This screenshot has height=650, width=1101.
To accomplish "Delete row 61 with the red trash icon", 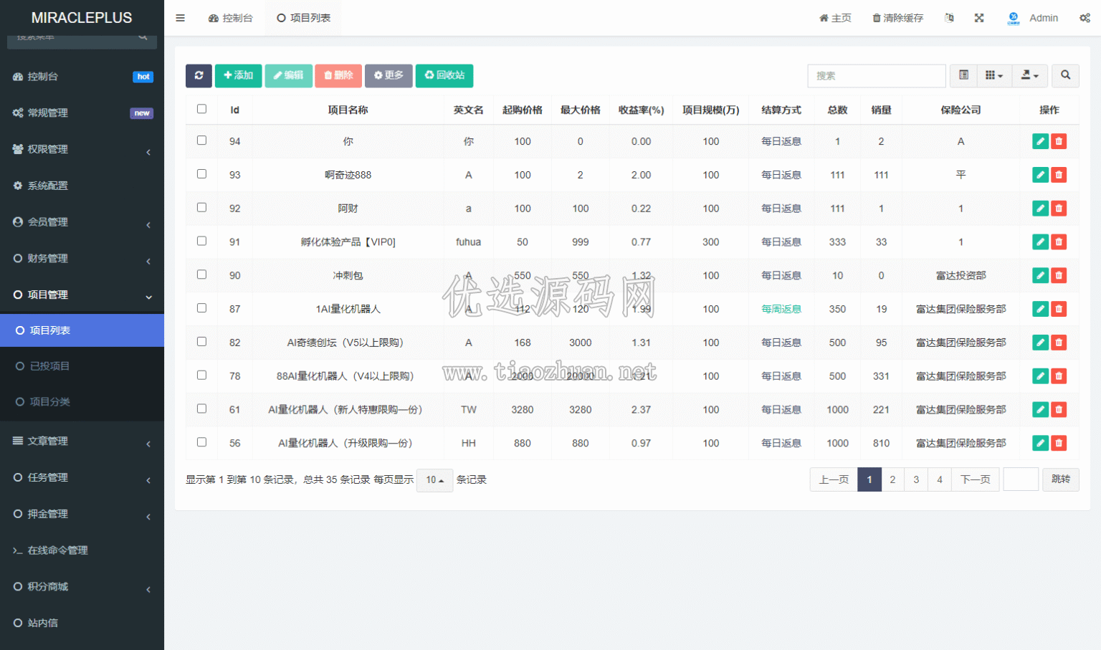I will (1059, 409).
